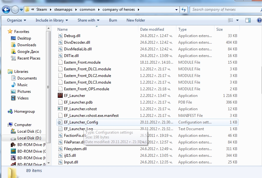Screen dimensions: 262x178
Task: Click the Back navigation arrow
Action: 6,10
